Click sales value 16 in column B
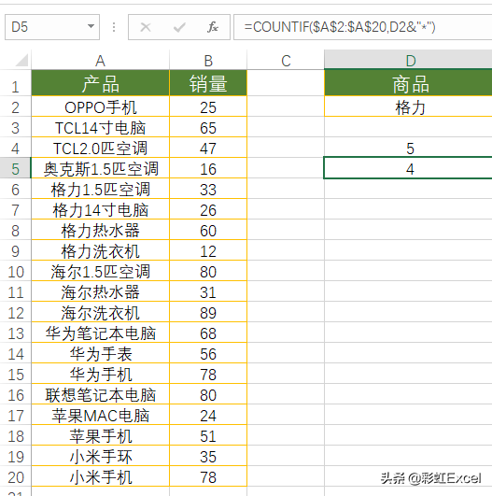 (x=208, y=168)
